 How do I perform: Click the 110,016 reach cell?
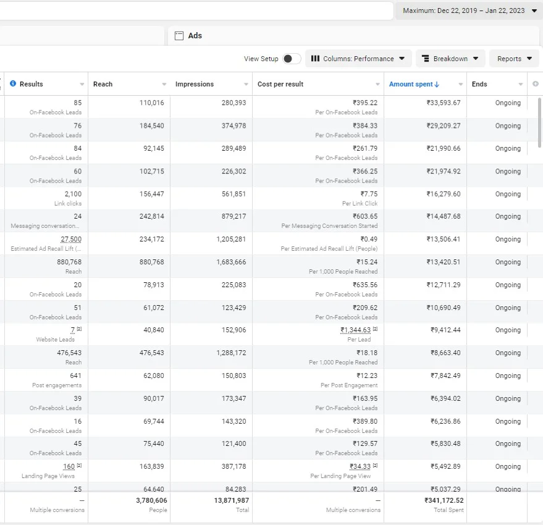point(152,103)
